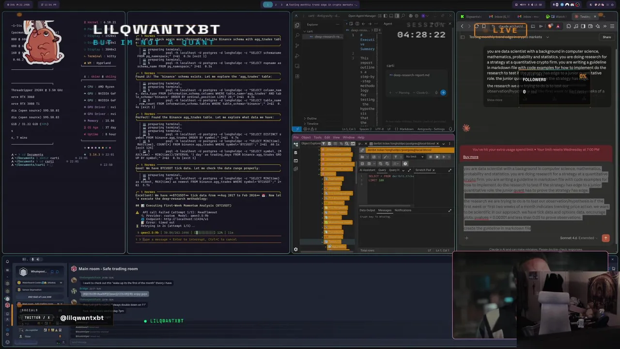620x349 pixels.
Task: Click the 12% progress bar in Hermes terminal
Action: pyautogui.click(x=205, y=233)
